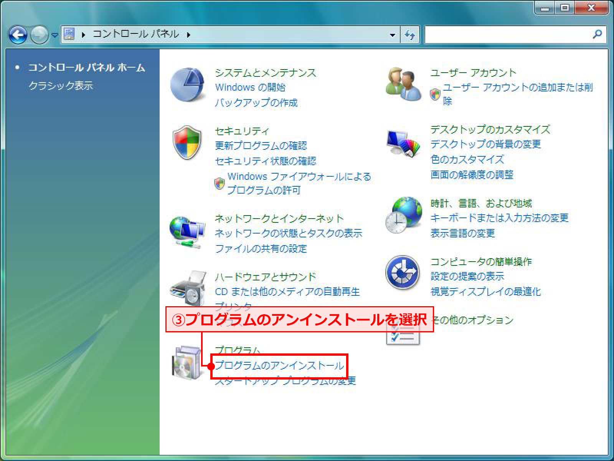Open the clock and globe icon
This screenshot has width=614, height=461.
tap(404, 215)
